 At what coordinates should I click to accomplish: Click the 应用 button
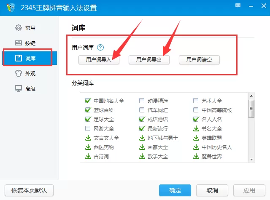click(x=249, y=190)
